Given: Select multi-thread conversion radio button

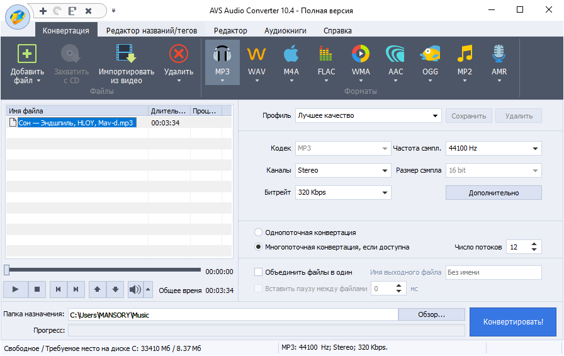Looking at the screenshot, I should point(258,247).
